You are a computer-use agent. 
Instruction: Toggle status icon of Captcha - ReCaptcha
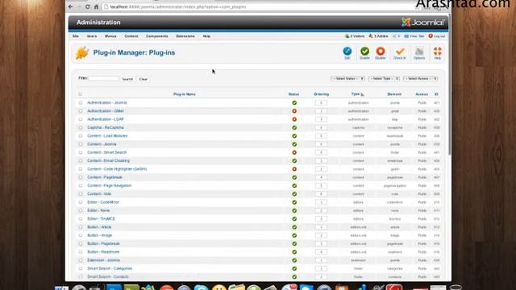(294, 127)
